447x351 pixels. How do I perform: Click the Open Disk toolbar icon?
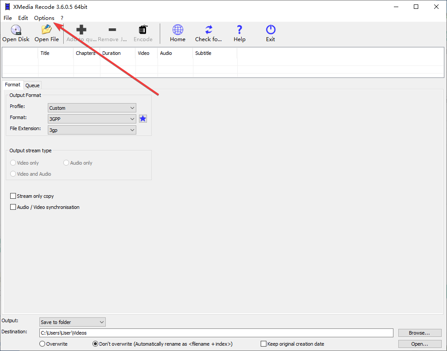click(x=16, y=30)
